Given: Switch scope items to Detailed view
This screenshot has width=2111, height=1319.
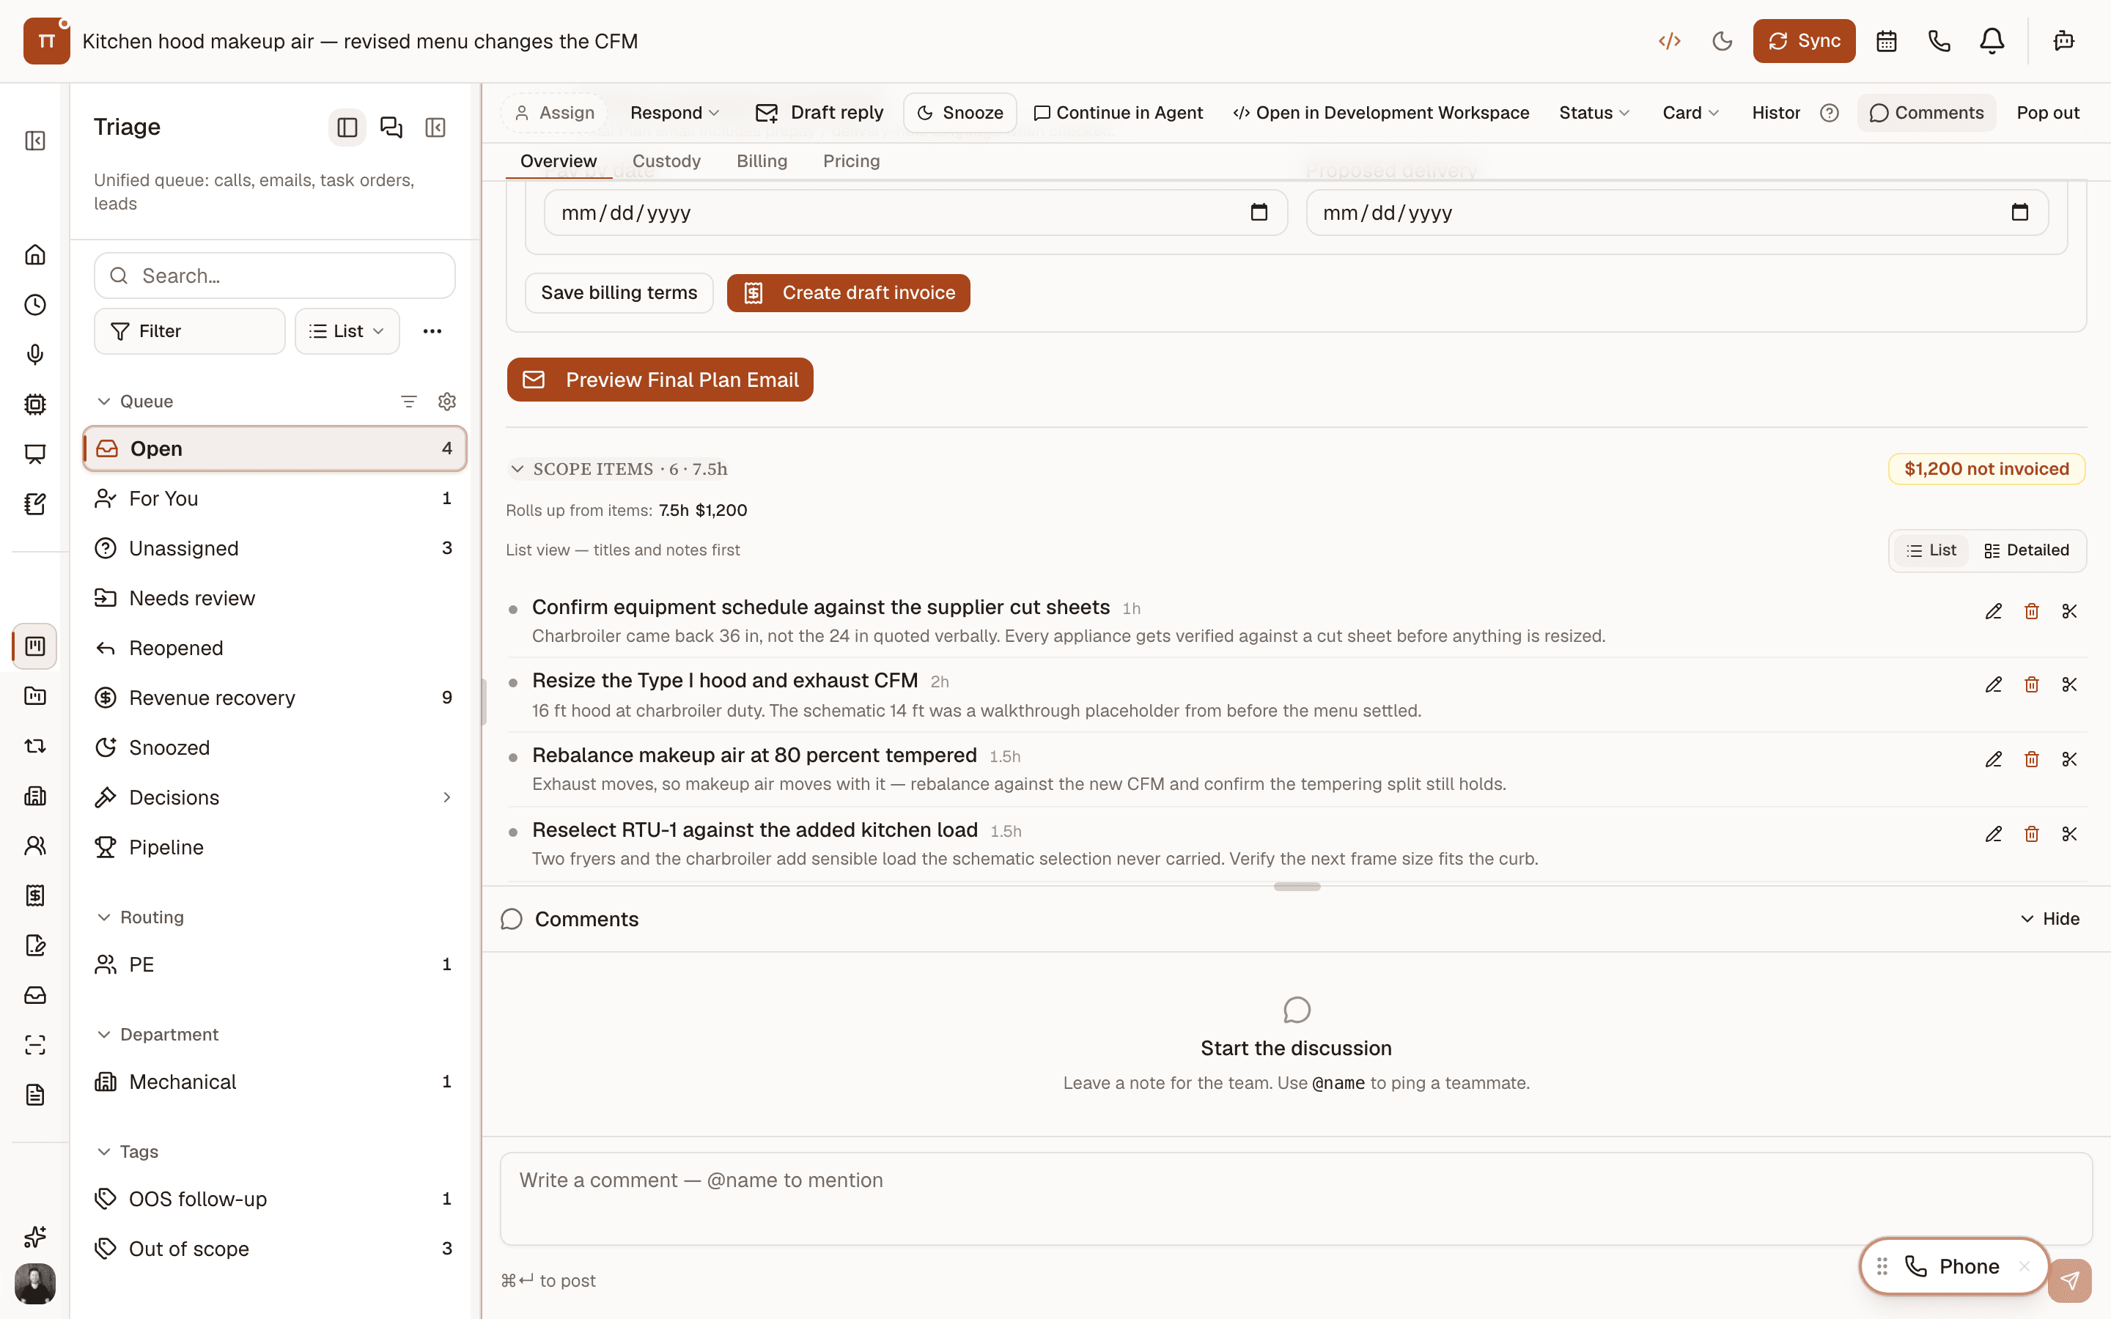Looking at the screenshot, I should pyautogui.click(x=2025, y=550).
